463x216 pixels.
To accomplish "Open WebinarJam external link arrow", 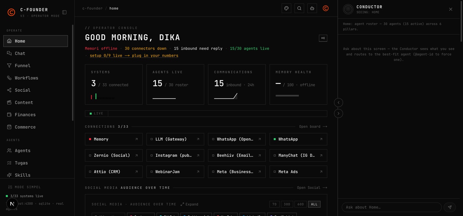I will 198,172.
